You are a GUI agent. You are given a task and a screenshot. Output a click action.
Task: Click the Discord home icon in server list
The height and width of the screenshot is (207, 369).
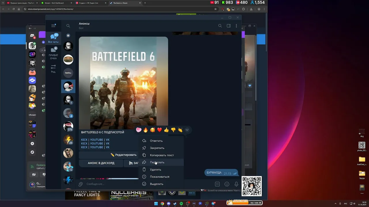(x=32, y=36)
